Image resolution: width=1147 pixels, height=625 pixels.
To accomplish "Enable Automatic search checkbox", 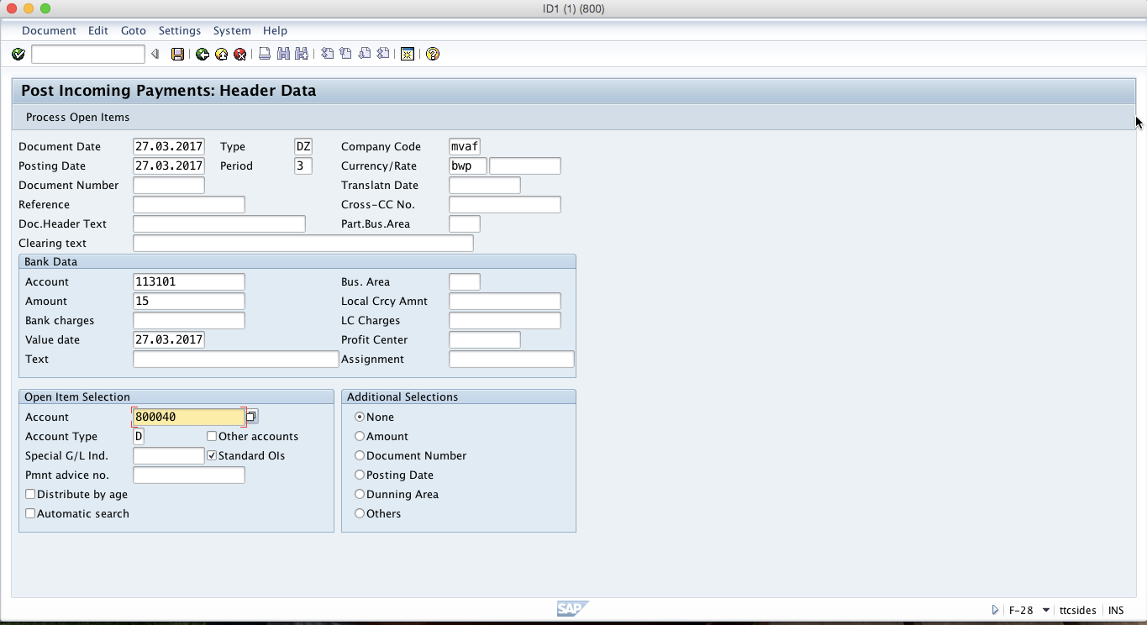I will pos(30,513).
